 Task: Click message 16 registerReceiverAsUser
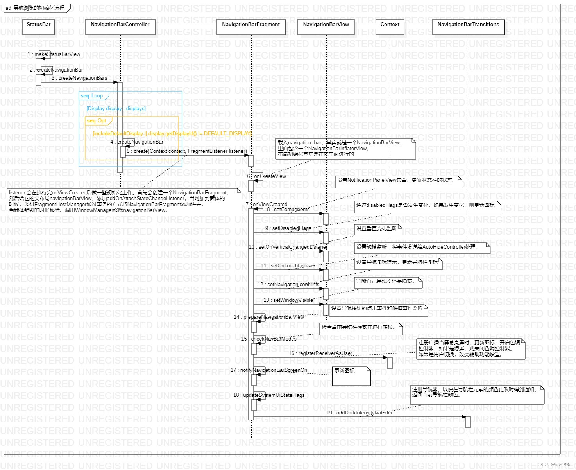[320, 353]
